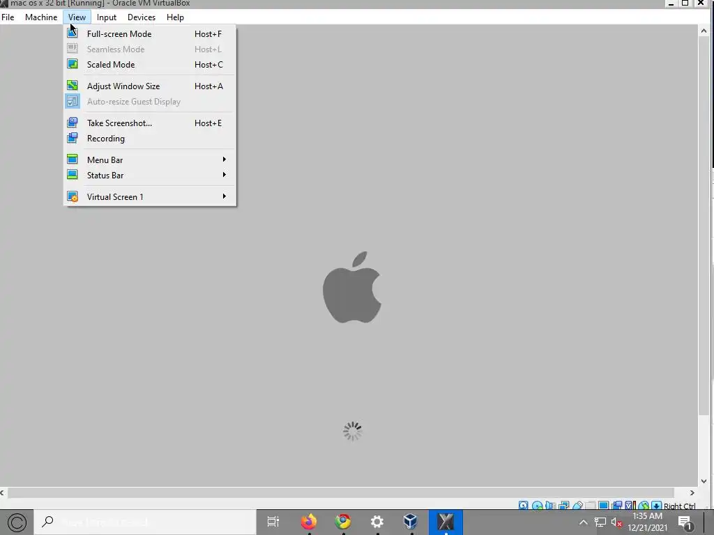Image resolution: width=714 pixels, height=535 pixels.
Task: Click the vertical scrollbar up arrow
Action: point(704,31)
